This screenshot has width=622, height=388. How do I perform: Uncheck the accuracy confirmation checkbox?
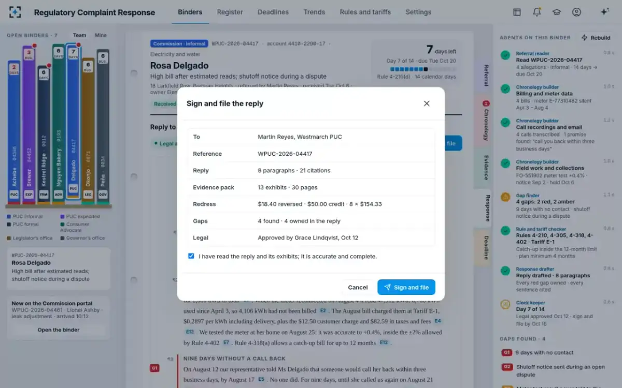tap(191, 256)
